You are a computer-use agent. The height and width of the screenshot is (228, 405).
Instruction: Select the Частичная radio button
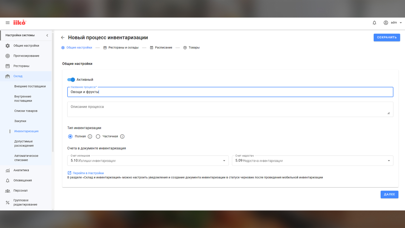click(x=98, y=136)
